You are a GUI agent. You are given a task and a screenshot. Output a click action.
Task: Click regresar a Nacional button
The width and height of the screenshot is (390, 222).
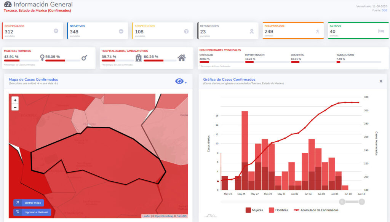pos(32,212)
